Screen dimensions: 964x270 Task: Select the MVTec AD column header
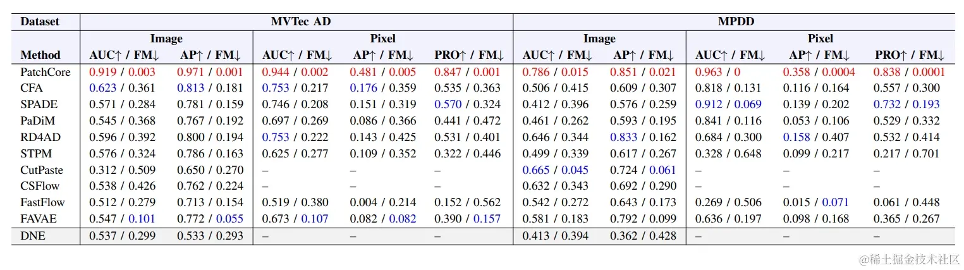pyautogui.click(x=296, y=21)
